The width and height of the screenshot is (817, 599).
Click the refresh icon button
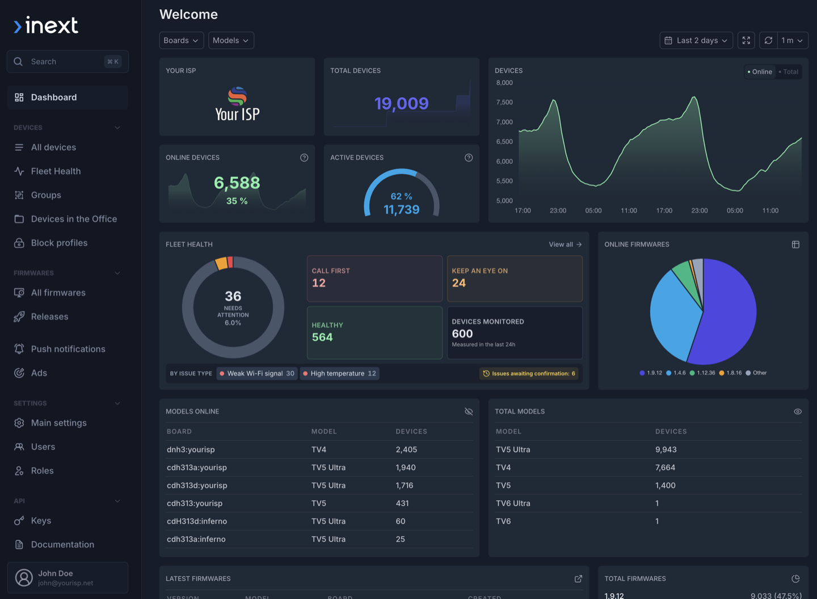click(x=768, y=40)
